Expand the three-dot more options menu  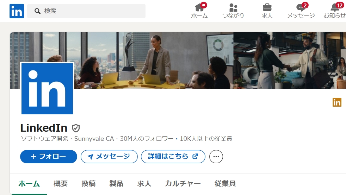click(216, 157)
